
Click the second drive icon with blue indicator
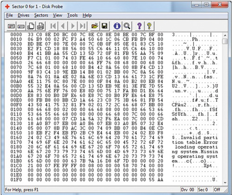[x=21, y=26]
